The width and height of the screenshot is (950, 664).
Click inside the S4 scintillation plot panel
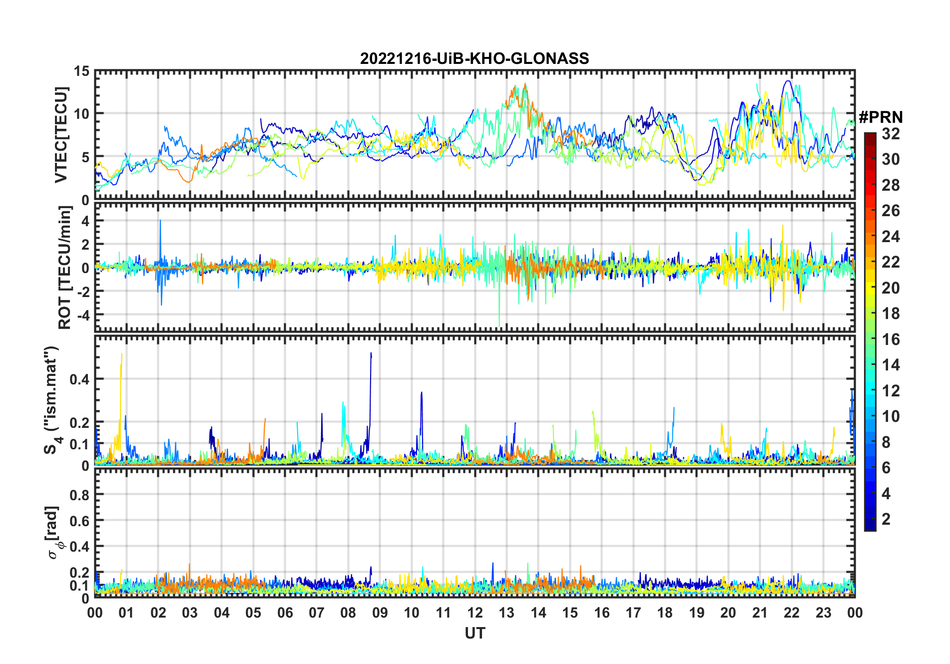475,400
